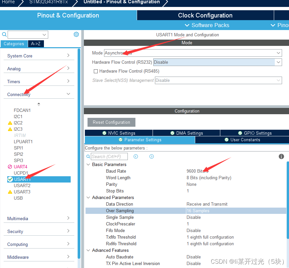This screenshot has width=289, height=268.
Task: Select UCPD1 peripheral
Action: 21,173
